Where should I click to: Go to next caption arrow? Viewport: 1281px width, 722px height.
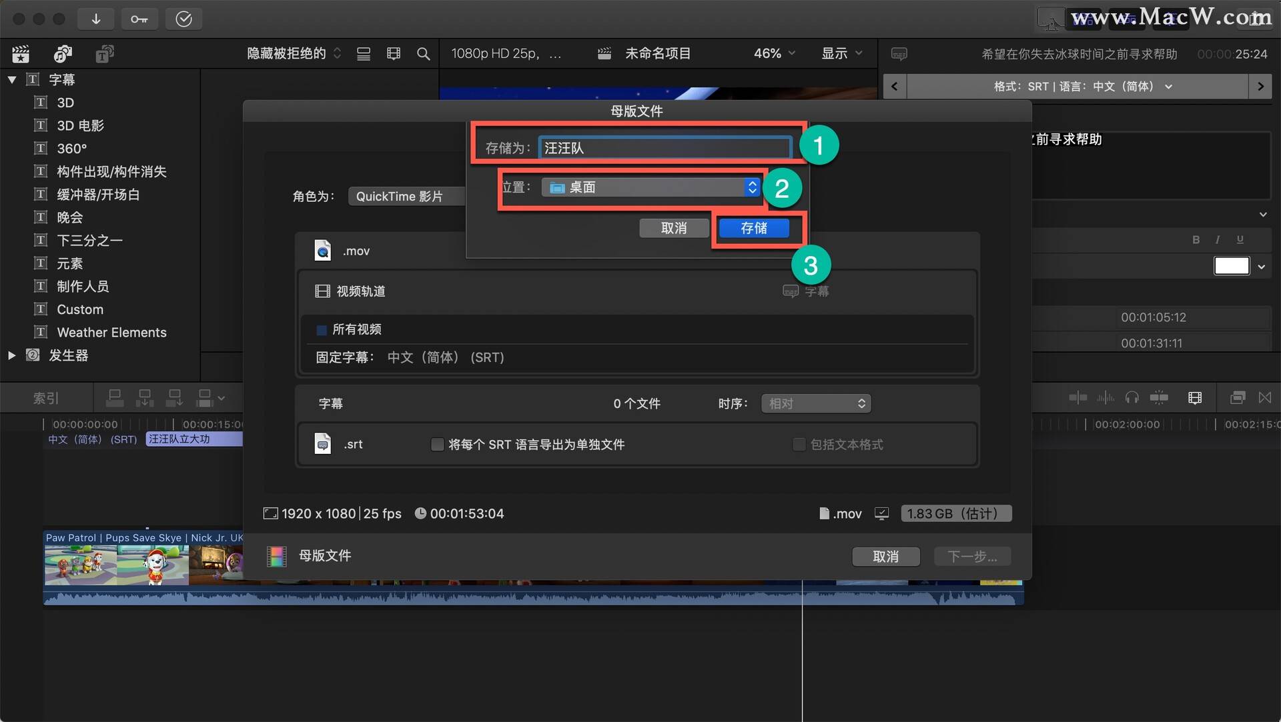click(1260, 86)
